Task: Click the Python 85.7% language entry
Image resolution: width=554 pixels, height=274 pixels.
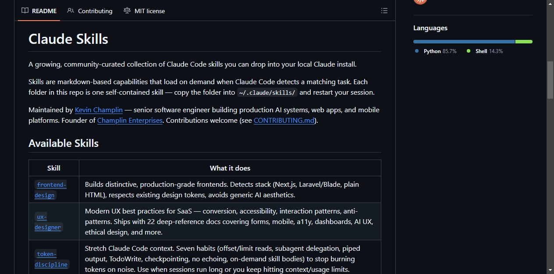Action: [x=436, y=51]
